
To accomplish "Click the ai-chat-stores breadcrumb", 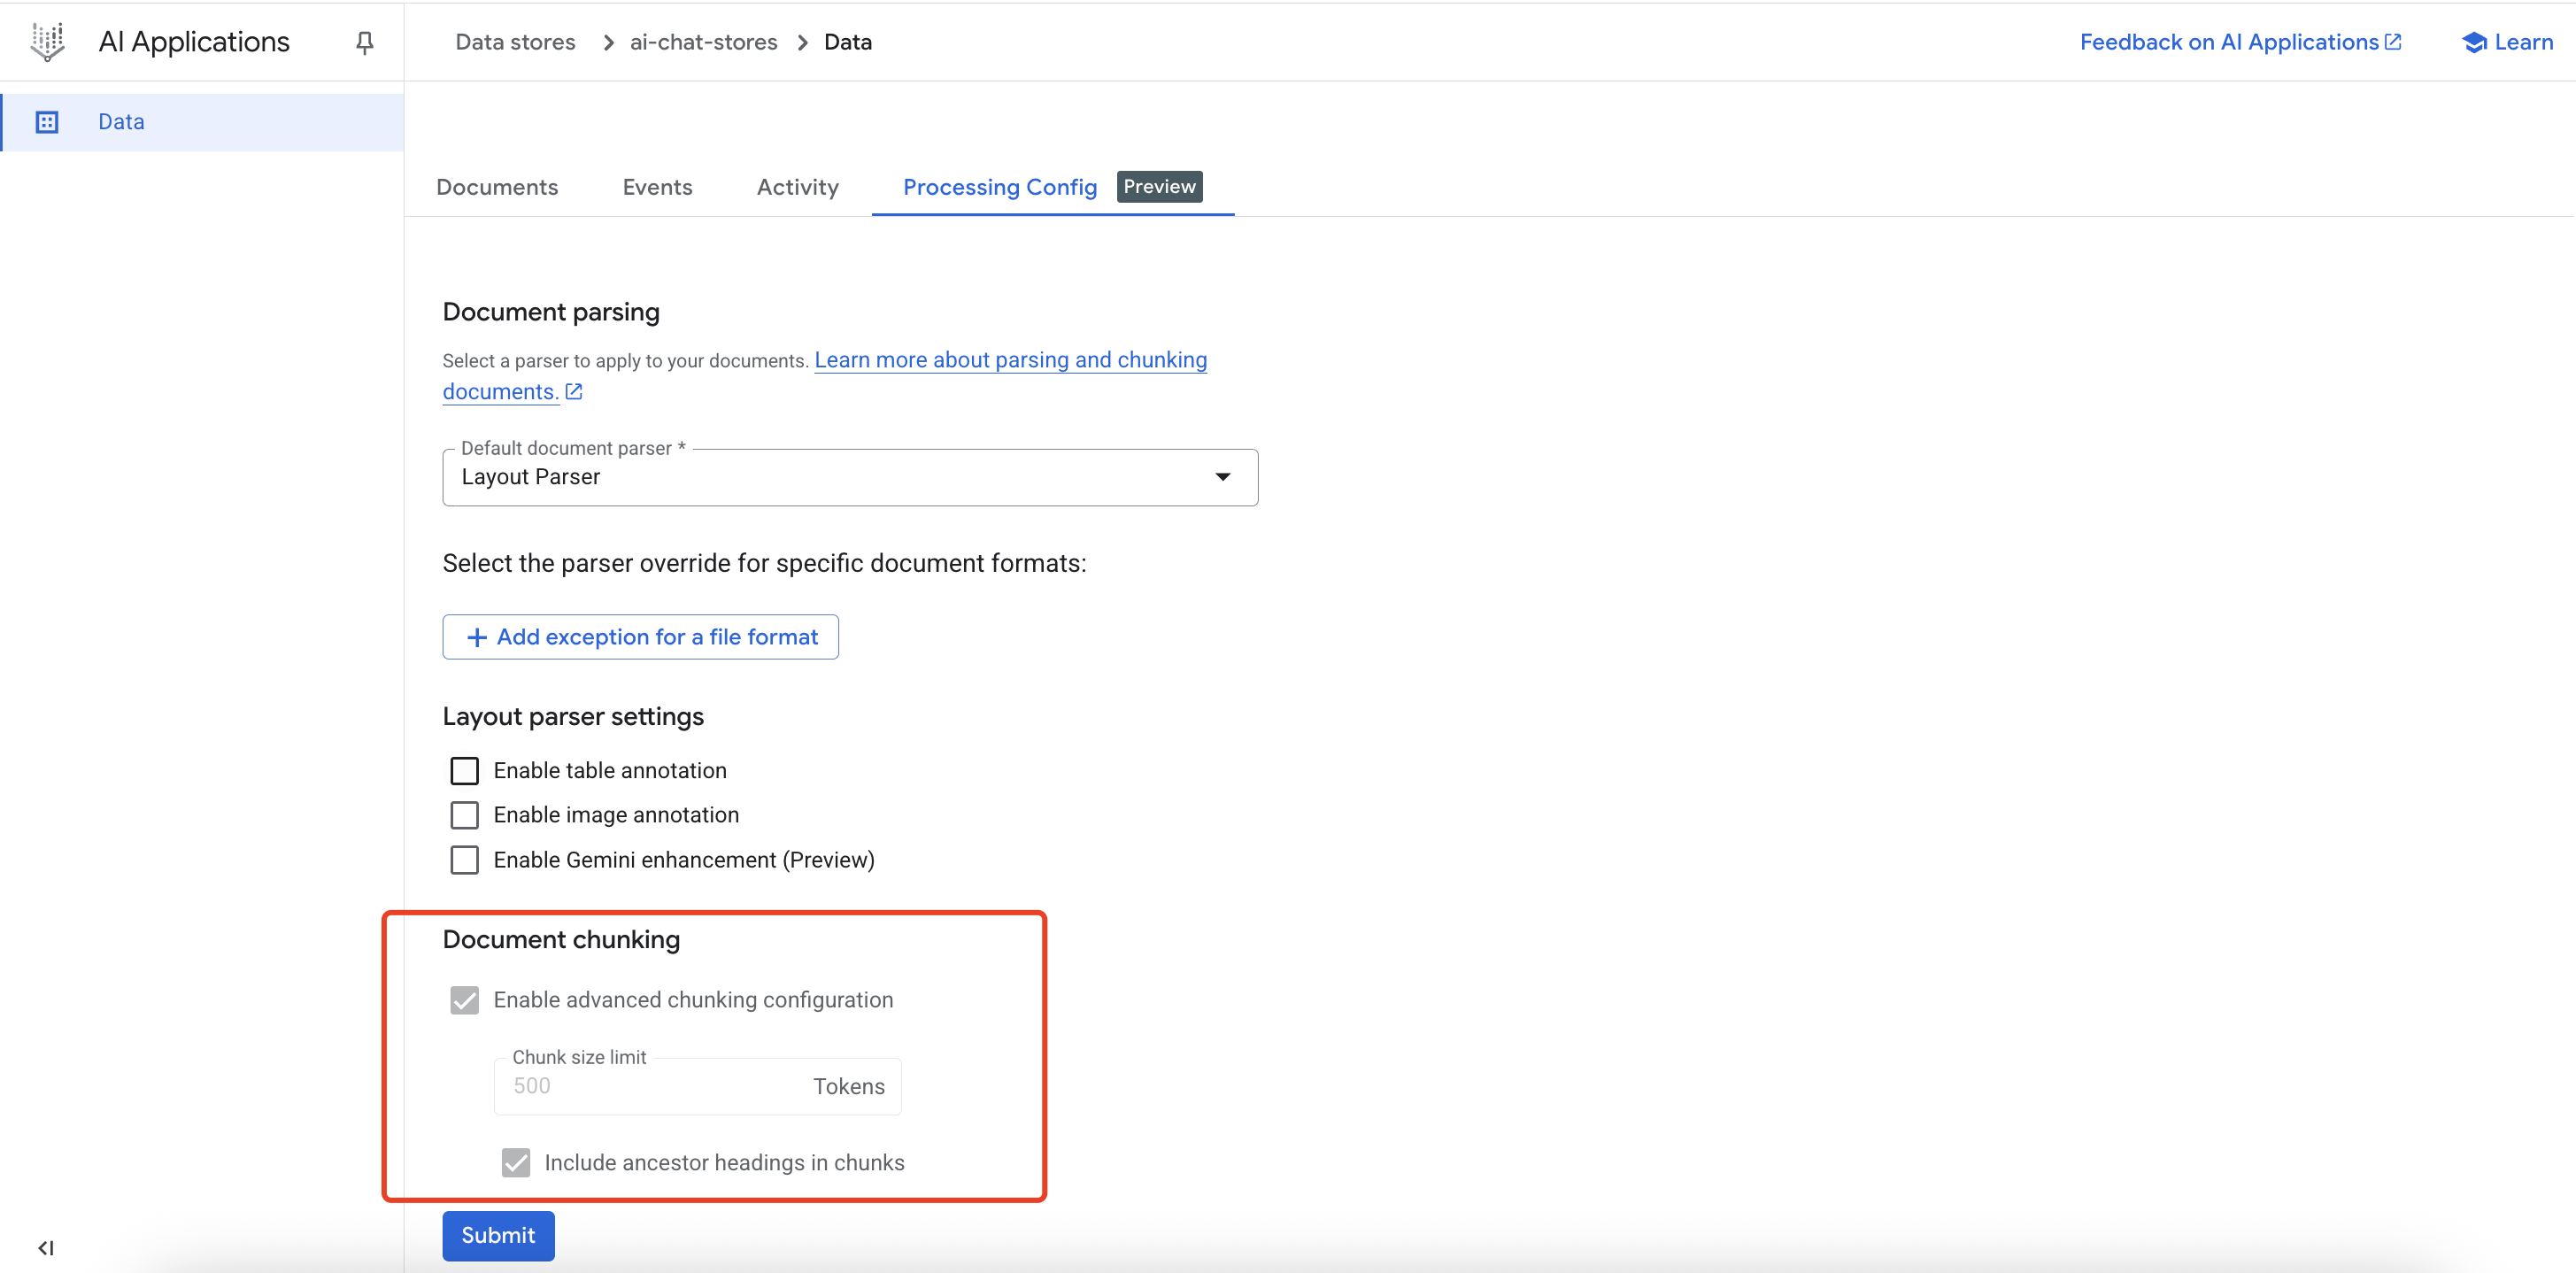I will pyautogui.click(x=703, y=42).
